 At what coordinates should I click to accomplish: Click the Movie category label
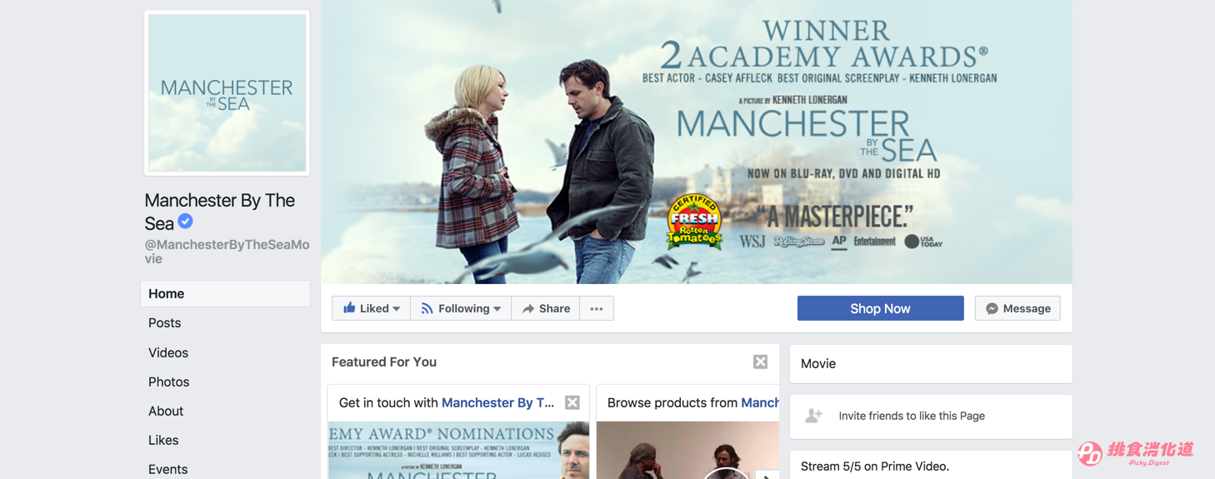(818, 363)
